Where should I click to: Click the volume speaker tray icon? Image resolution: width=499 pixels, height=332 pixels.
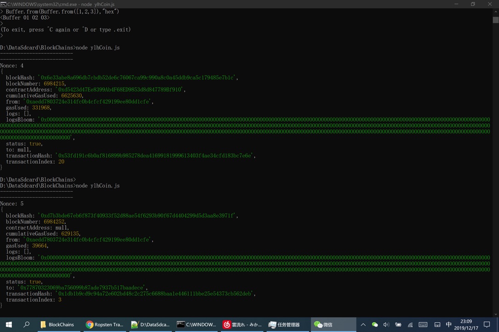pos(386,325)
